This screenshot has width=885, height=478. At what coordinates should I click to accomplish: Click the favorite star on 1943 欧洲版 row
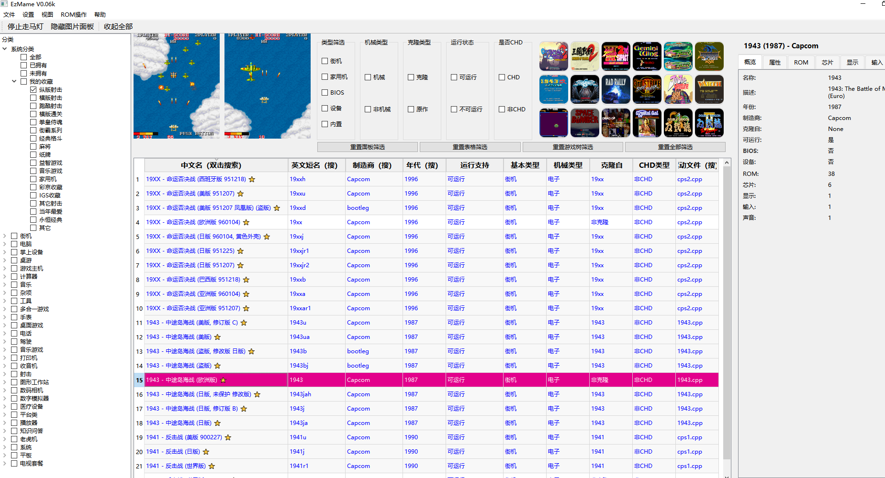tap(223, 380)
